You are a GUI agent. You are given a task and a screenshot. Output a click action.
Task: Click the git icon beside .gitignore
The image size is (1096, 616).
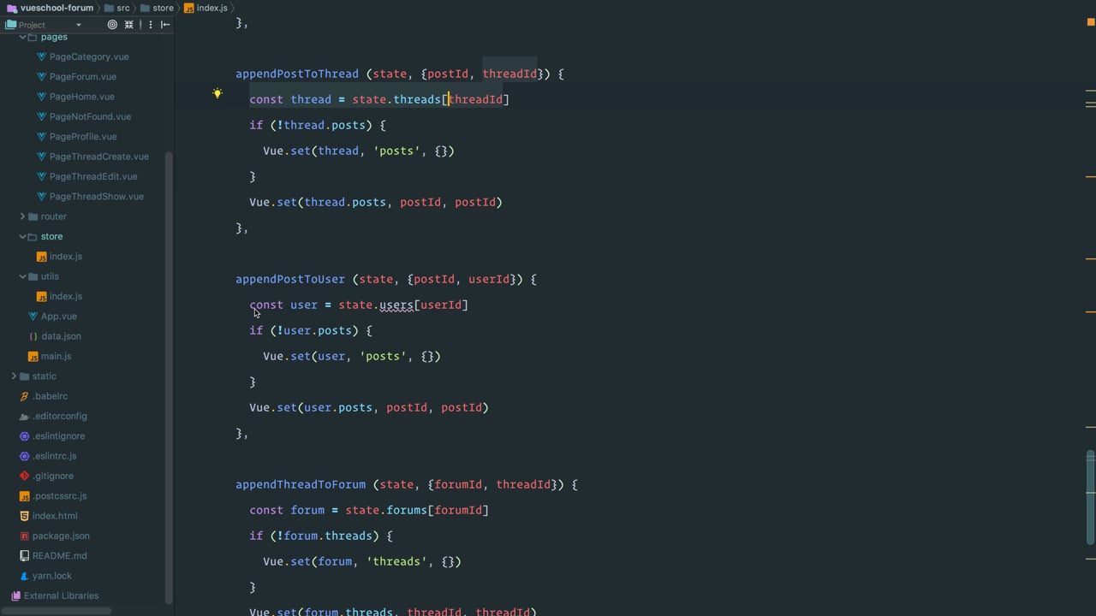click(24, 476)
